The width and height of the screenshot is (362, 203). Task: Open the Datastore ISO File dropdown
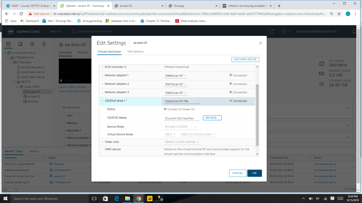tap(182, 101)
